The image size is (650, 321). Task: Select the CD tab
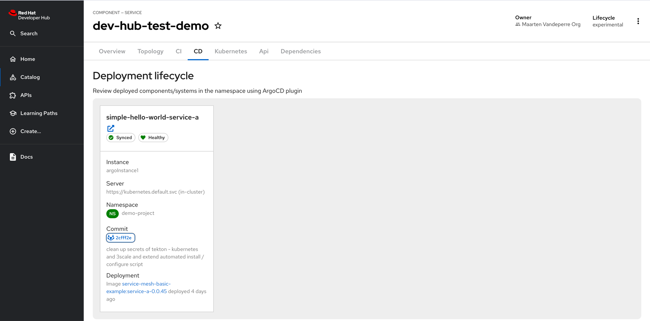tap(198, 51)
